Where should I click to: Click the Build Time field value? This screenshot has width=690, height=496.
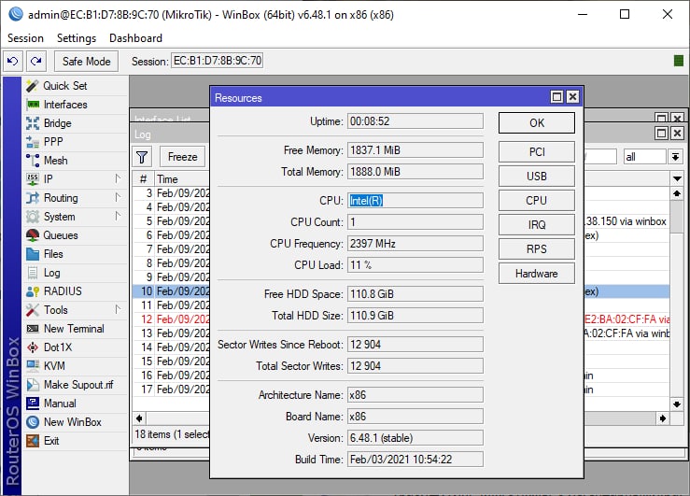pyautogui.click(x=415, y=460)
